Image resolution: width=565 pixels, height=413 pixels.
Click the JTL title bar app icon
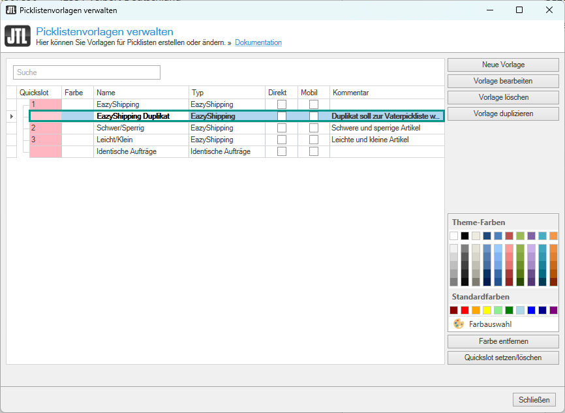(x=11, y=10)
